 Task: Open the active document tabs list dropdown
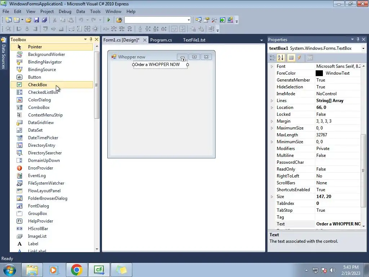pos(261,40)
